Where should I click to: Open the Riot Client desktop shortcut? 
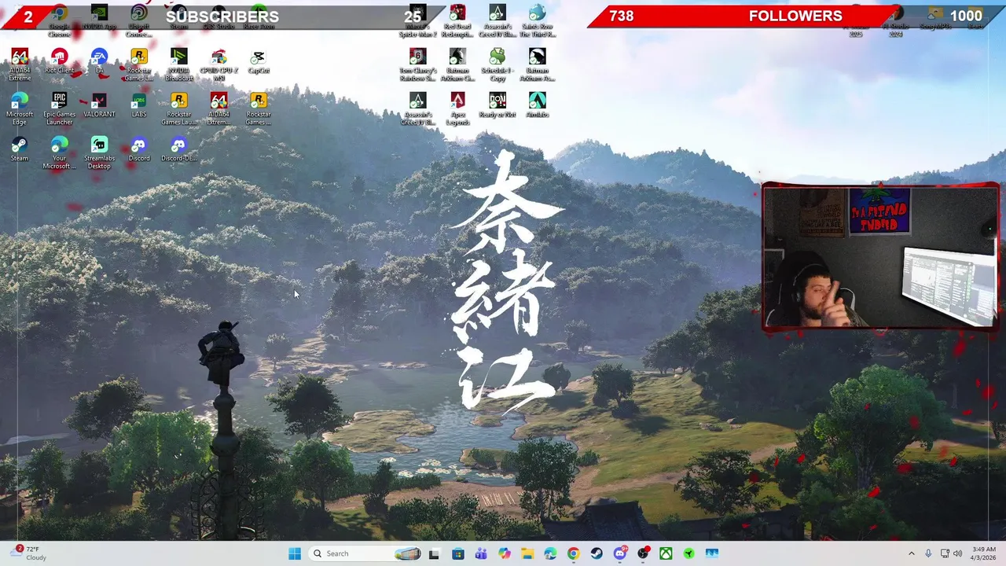point(59,61)
